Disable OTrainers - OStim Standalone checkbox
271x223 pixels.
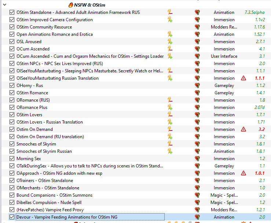tap(12, 181)
